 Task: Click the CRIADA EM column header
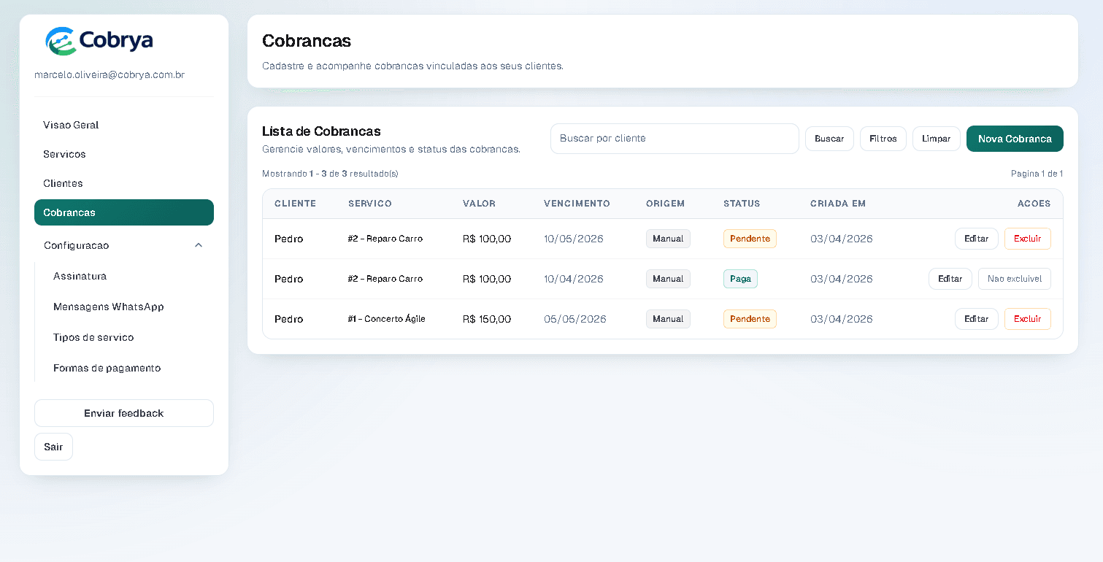838,204
